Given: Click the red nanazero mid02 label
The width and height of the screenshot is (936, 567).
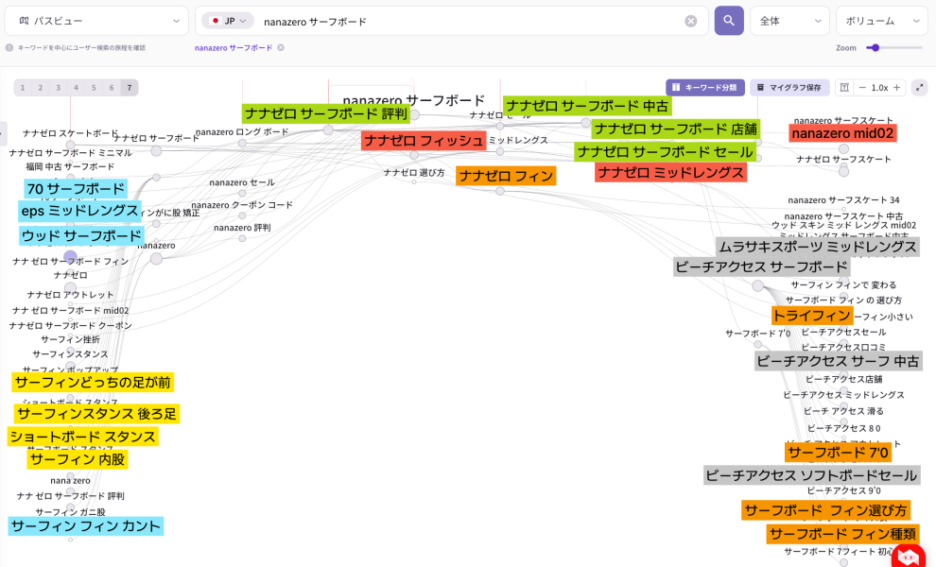Looking at the screenshot, I should [x=843, y=133].
